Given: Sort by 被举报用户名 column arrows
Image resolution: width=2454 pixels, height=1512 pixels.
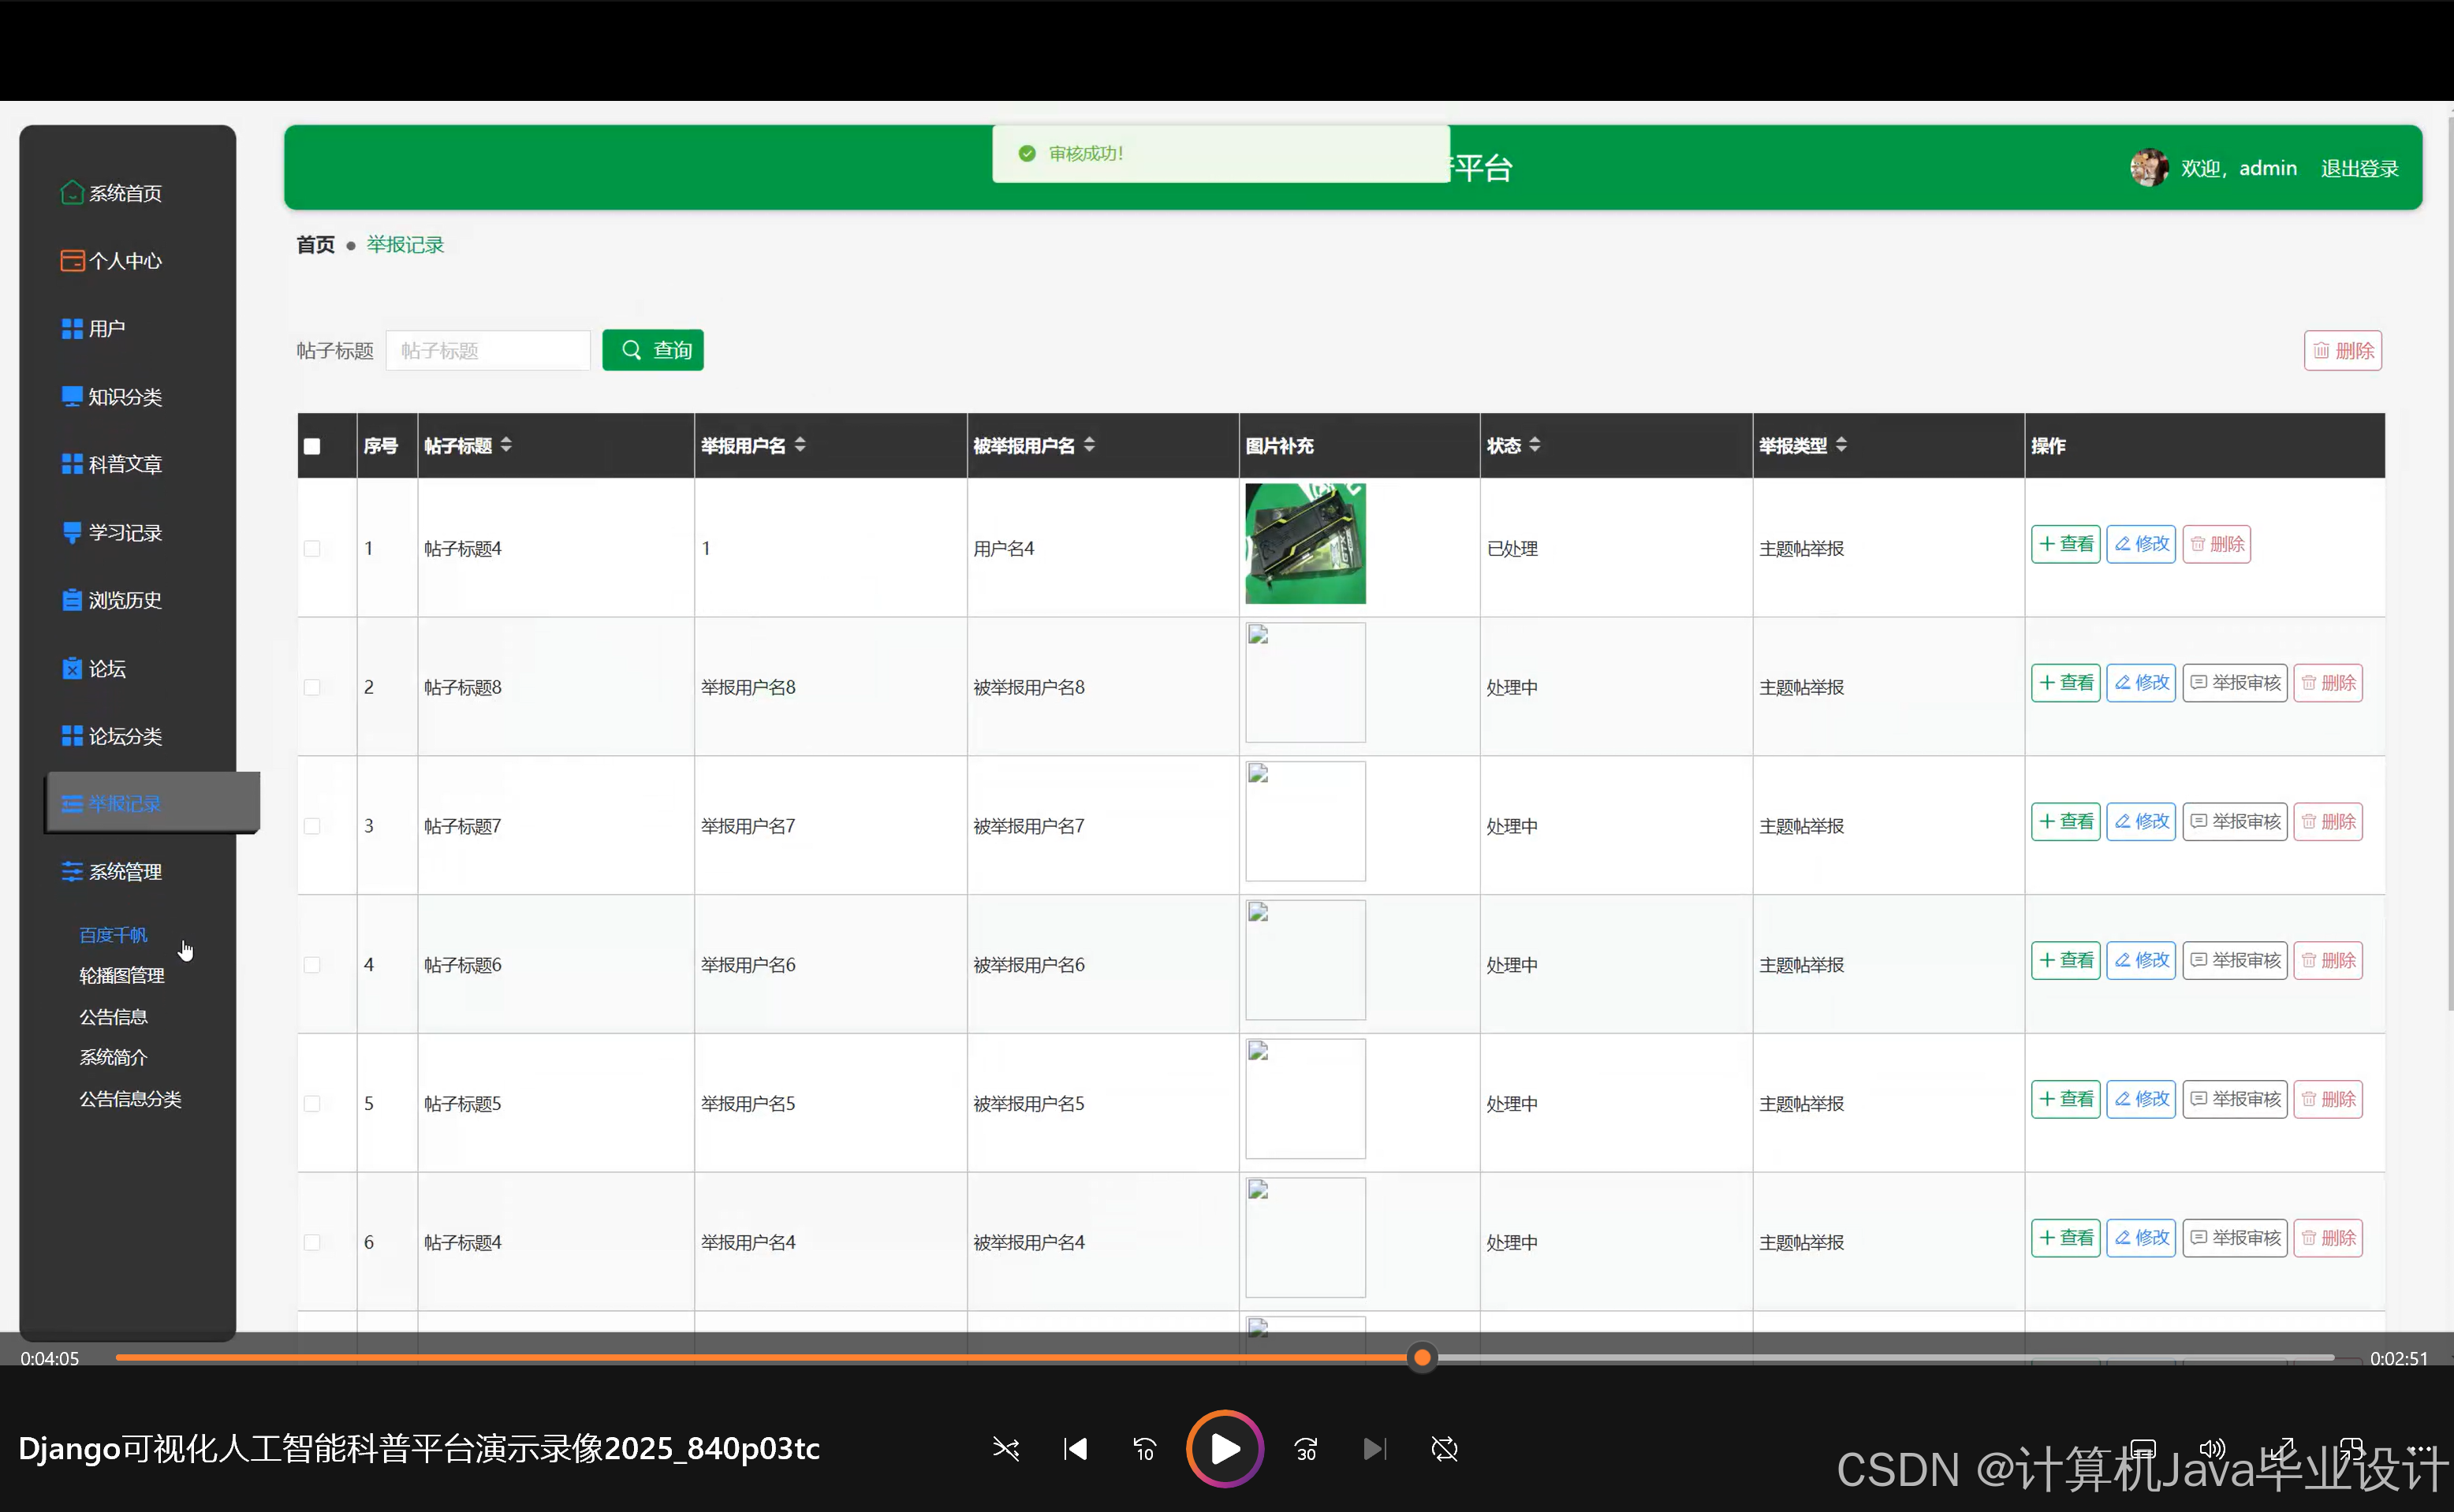Looking at the screenshot, I should point(1089,445).
